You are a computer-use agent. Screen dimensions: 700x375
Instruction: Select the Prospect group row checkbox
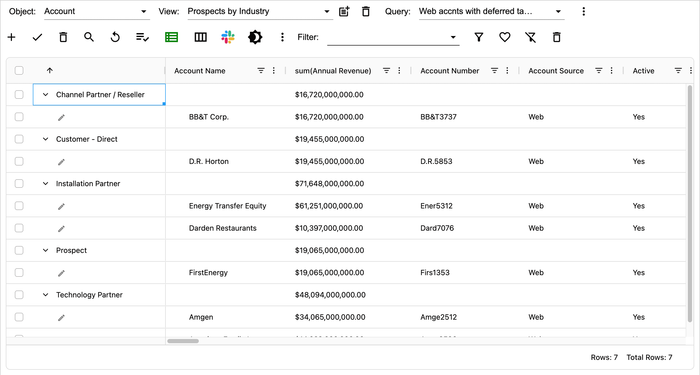click(19, 250)
